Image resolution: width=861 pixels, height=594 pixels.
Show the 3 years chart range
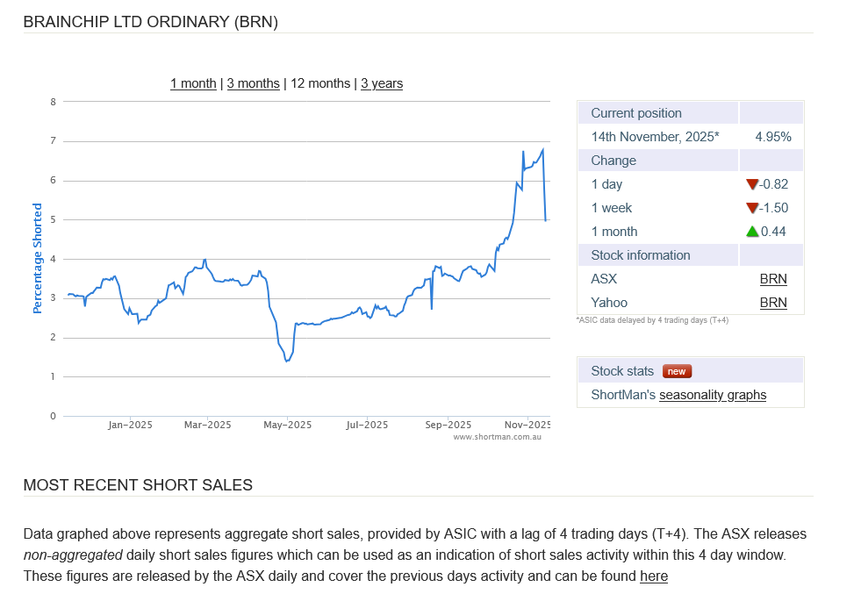coord(382,83)
